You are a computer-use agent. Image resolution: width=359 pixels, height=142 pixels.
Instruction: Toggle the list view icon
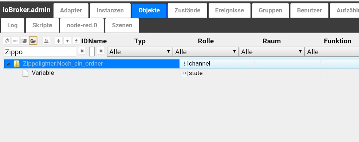[x=15, y=41]
